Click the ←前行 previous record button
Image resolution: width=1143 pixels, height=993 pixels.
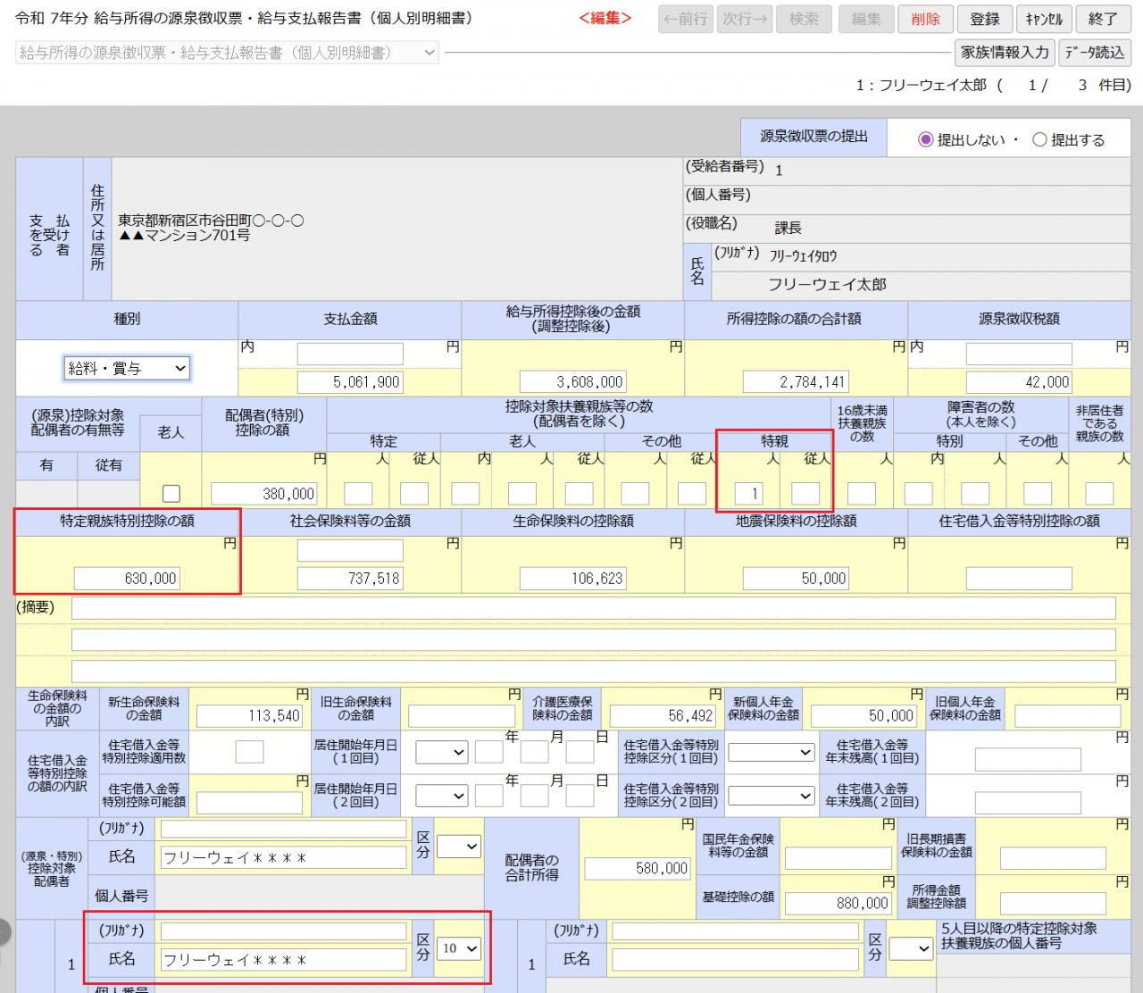click(685, 19)
